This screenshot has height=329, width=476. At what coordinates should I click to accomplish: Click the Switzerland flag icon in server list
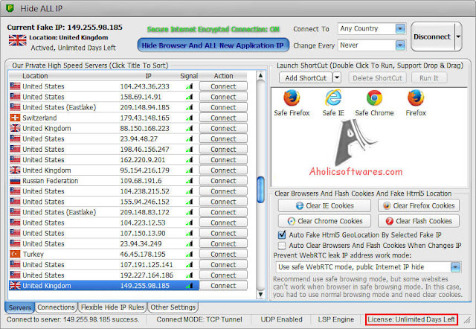[x=15, y=118]
